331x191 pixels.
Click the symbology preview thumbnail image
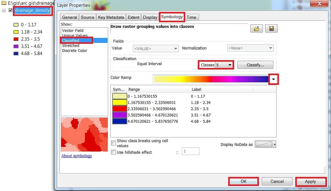click(84, 135)
